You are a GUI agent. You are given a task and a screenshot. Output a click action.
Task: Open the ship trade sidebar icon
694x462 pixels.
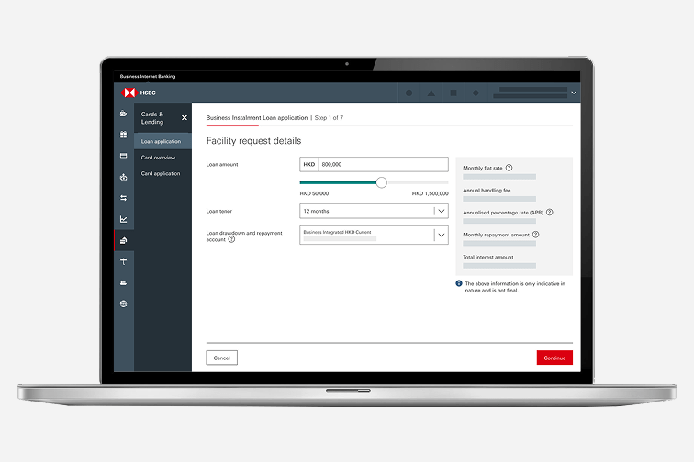pyautogui.click(x=124, y=282)
